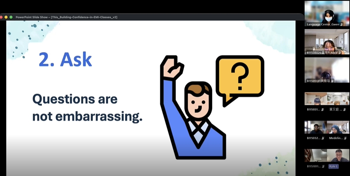Pick the Medelin… participant video tile

[x=338, y=127]
